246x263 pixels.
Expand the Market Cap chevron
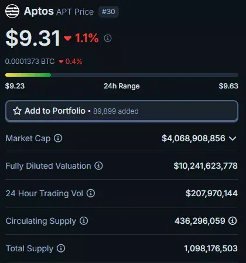[233, 138]
